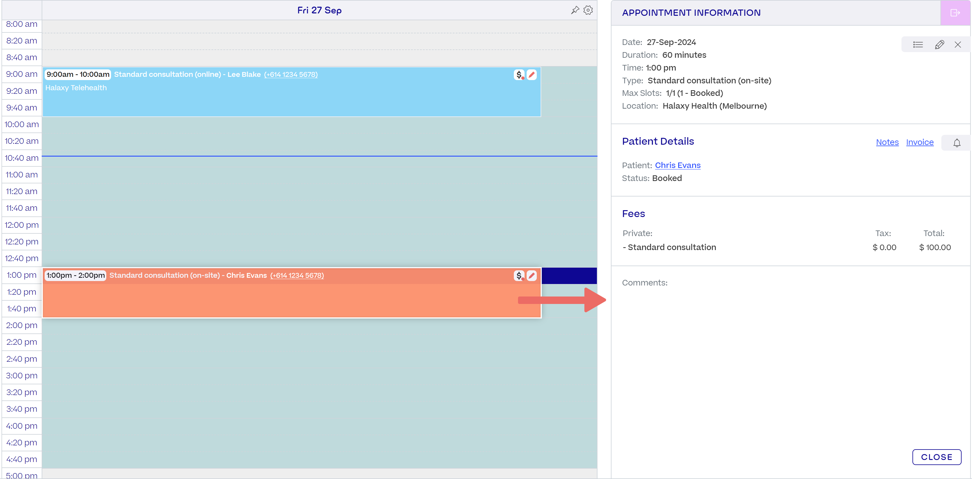The image size is (972, 479).
Task: Click red pencil icon on Lee Blake appointment
Action: (532, 75)
